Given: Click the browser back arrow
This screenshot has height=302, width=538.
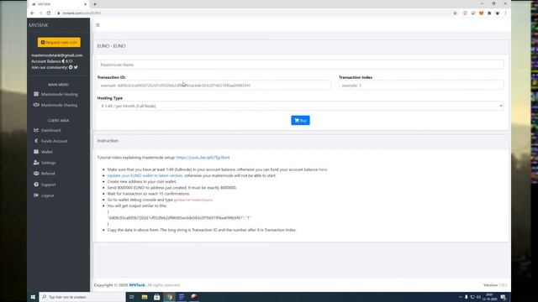Looking at the screenshot, I should pyautogui.click(x=32, y=13).
